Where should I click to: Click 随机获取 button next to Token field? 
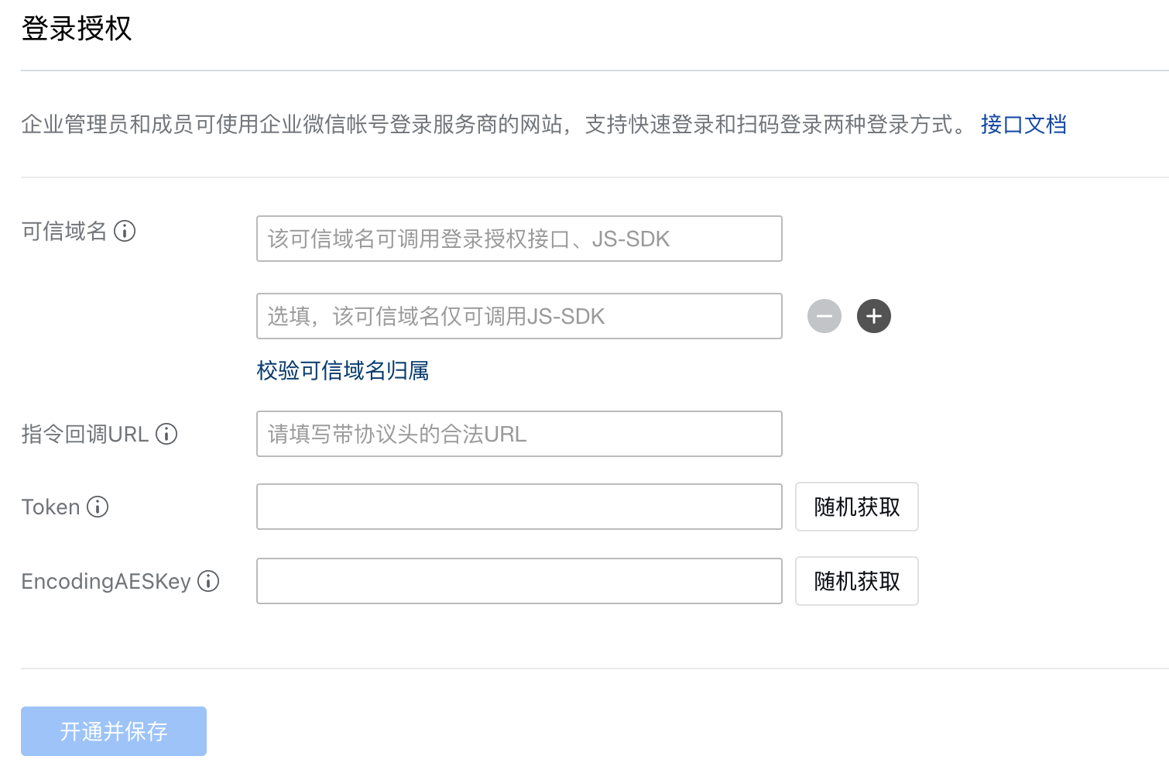[856, 507]
